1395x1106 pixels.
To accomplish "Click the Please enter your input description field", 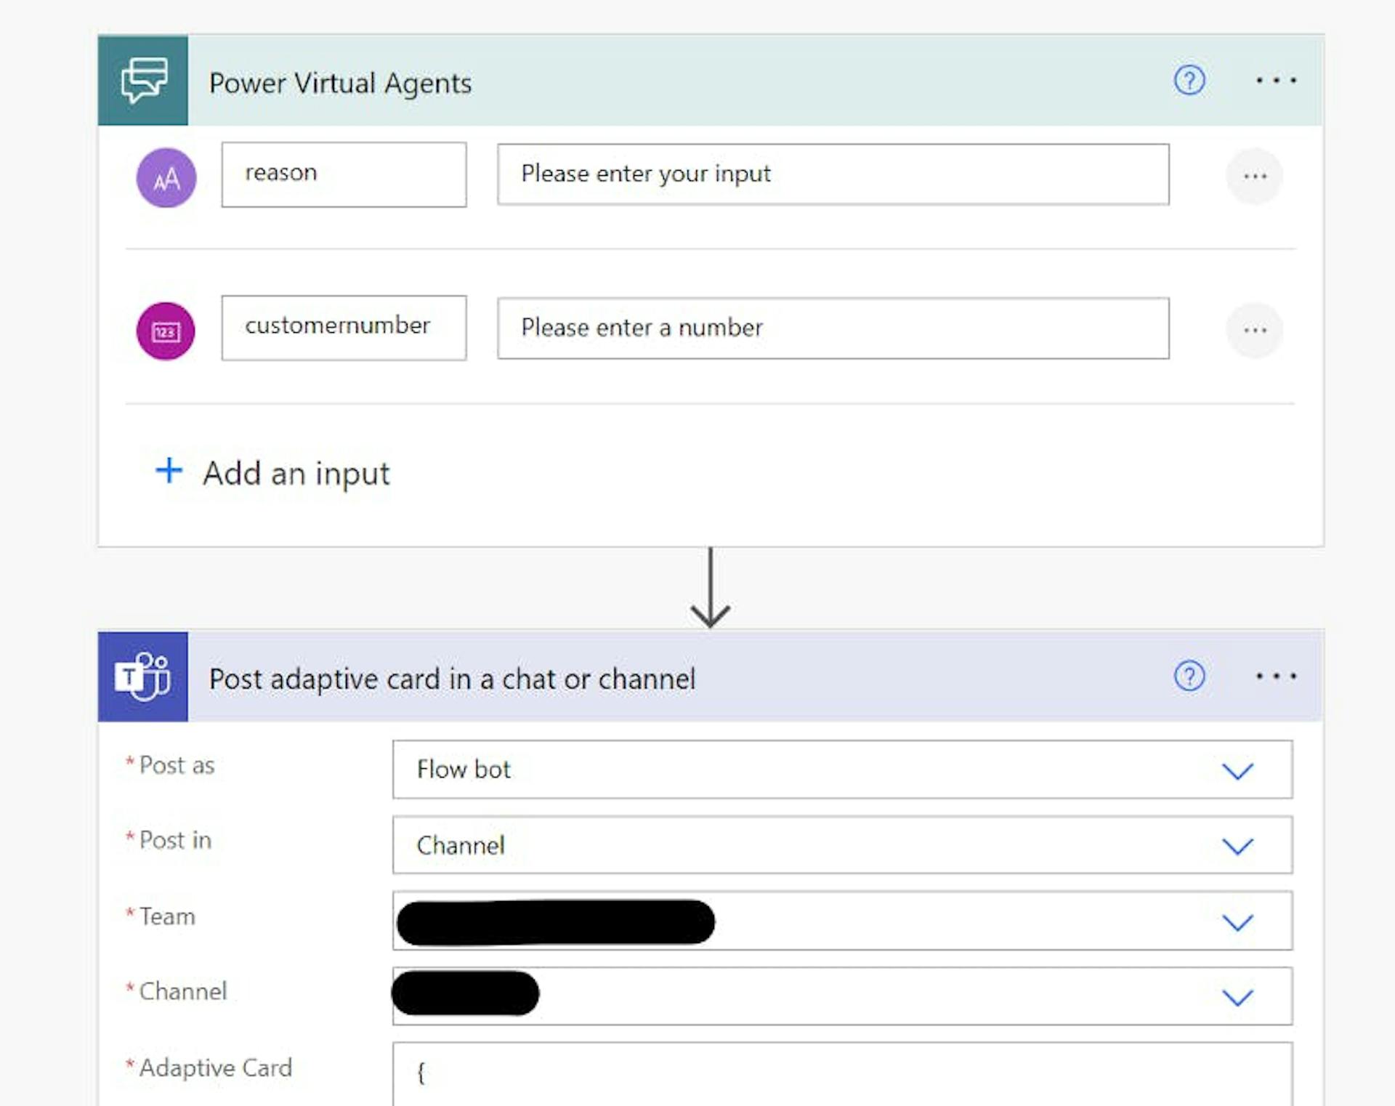I will [x=833, y=174].
